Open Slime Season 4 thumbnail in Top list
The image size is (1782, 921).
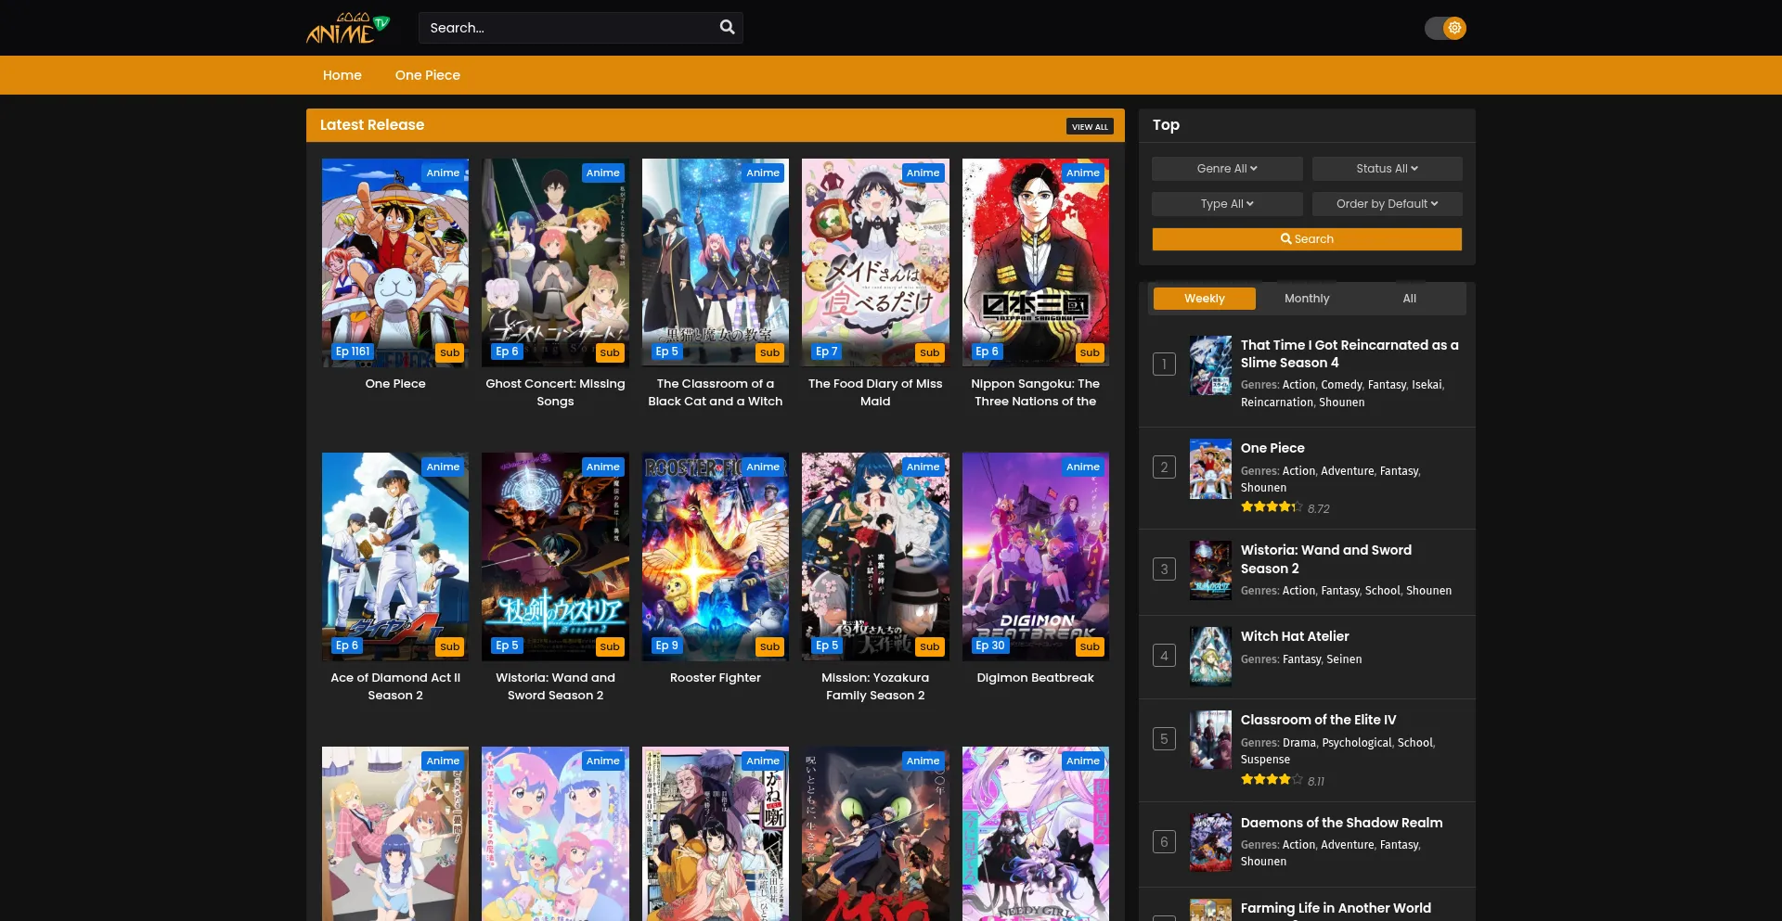click(1210, 365)
